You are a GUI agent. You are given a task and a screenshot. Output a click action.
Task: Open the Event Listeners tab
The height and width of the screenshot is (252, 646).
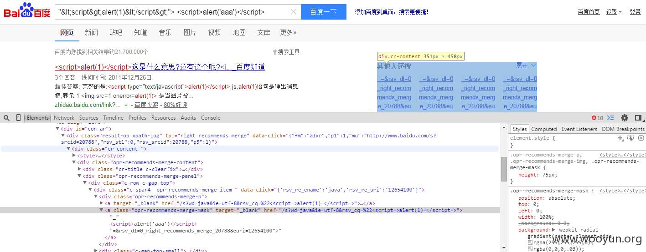[579, 129]
